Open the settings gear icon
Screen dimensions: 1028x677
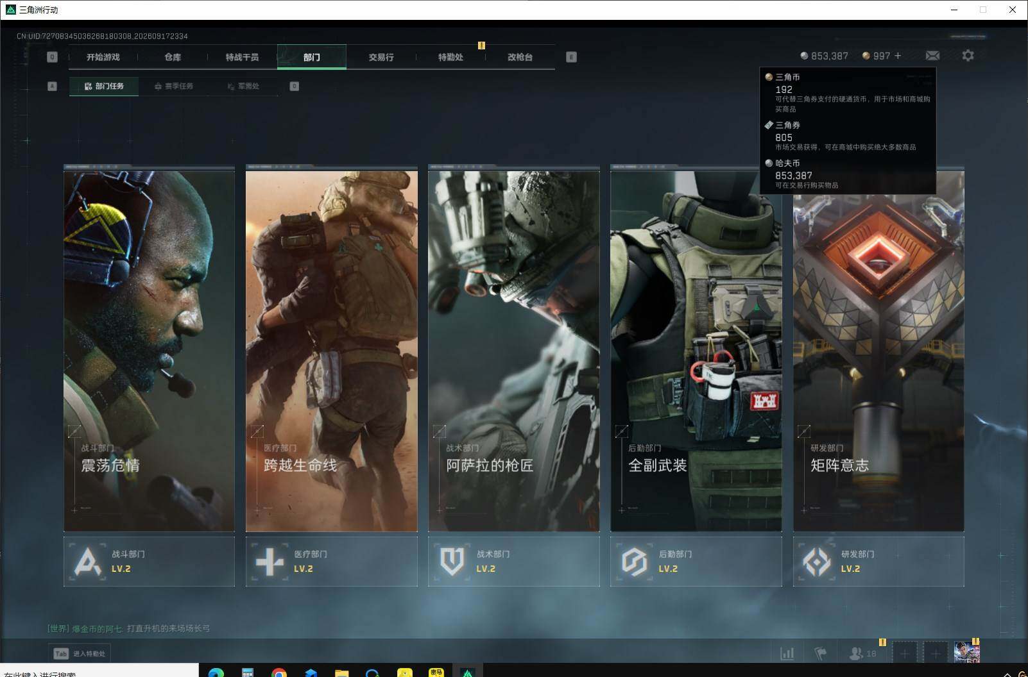(x=968, y=56)
